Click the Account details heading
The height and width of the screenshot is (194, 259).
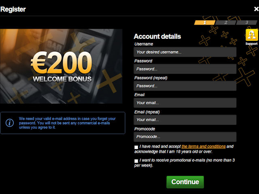pyautogui.click(x=157, y=36)
